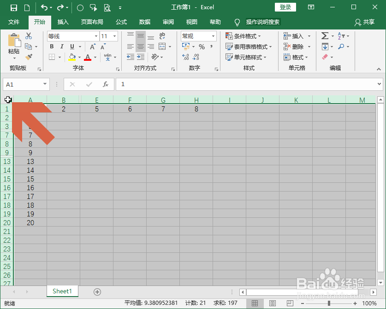Add a new sheet with the plus button

97,292
